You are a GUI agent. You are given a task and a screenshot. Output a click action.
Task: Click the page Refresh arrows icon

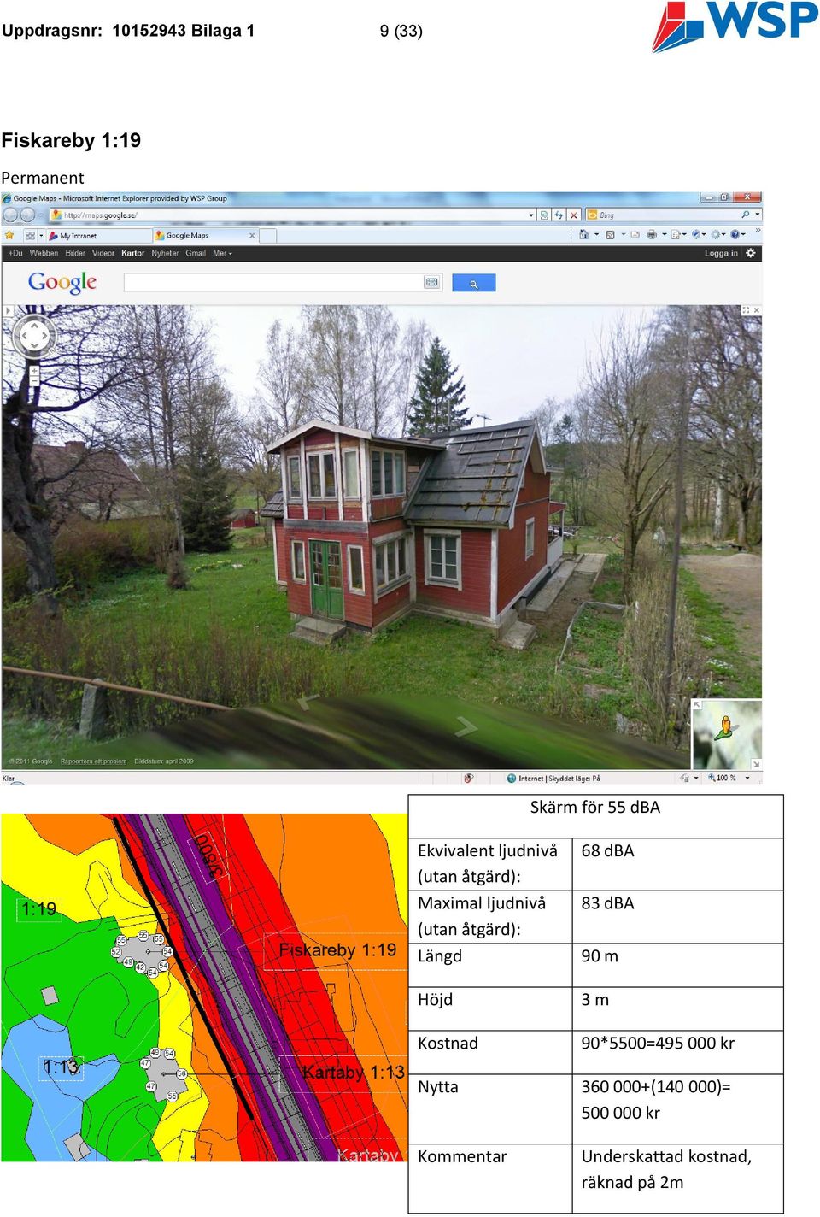coord(559,215)
